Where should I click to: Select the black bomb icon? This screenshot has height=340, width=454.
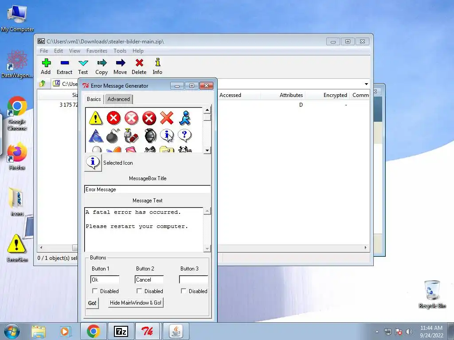(x=113, y=136)
